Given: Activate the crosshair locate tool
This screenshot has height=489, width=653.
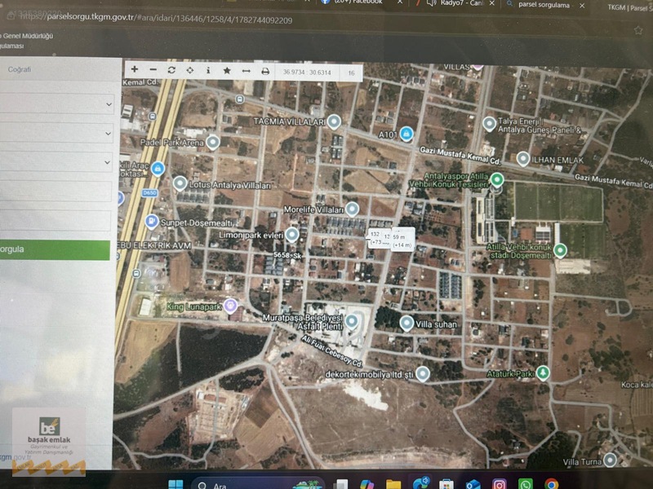Looking at the screenshot, I should pos(190,70).
